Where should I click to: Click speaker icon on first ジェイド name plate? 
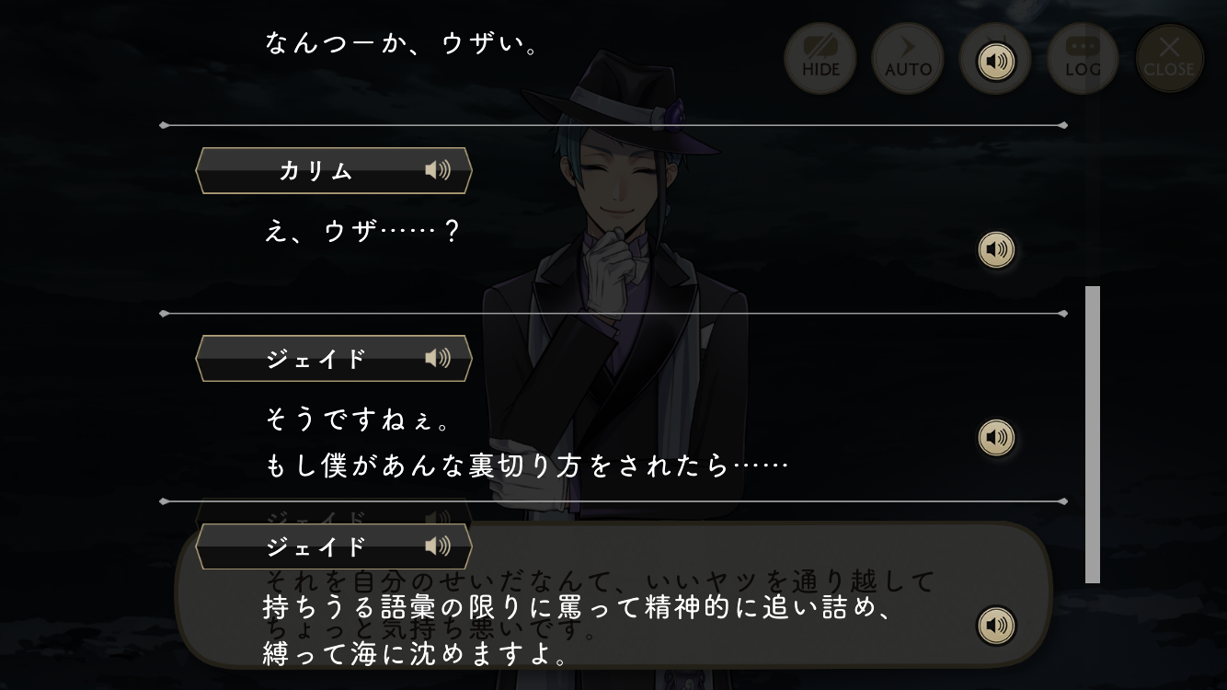pos(438,358)
